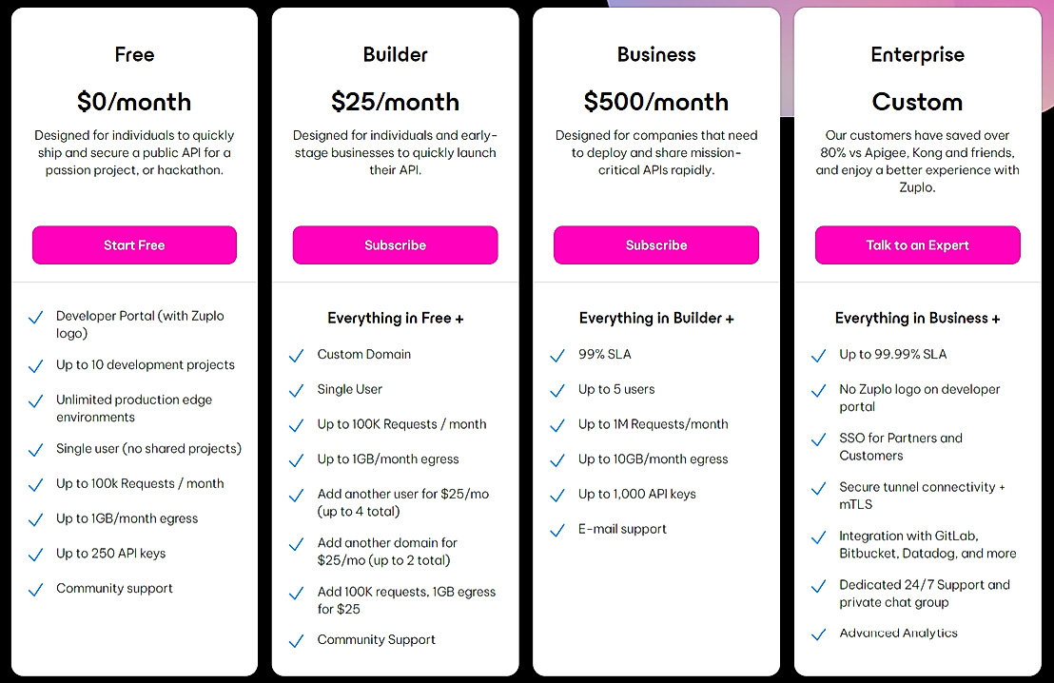Click the checkmark next to Secure tunnel connectivity

(x=818, y=487)
